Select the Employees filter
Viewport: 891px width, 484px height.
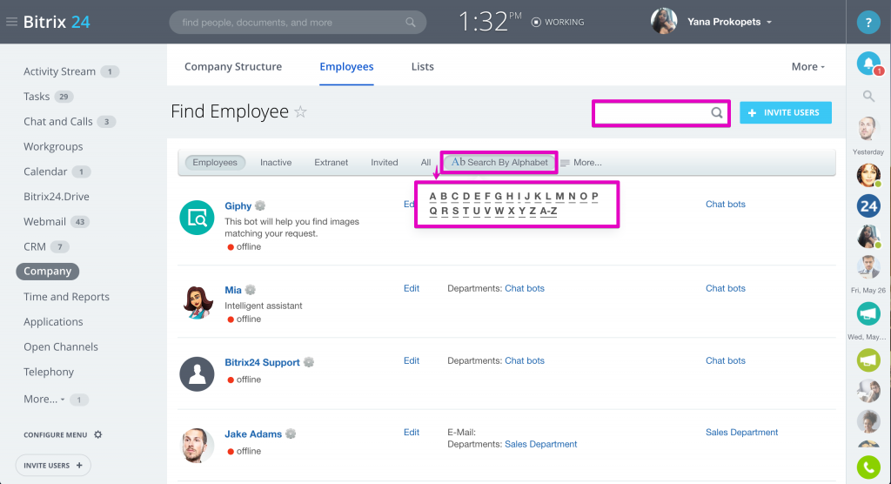(x=215, y=162)
